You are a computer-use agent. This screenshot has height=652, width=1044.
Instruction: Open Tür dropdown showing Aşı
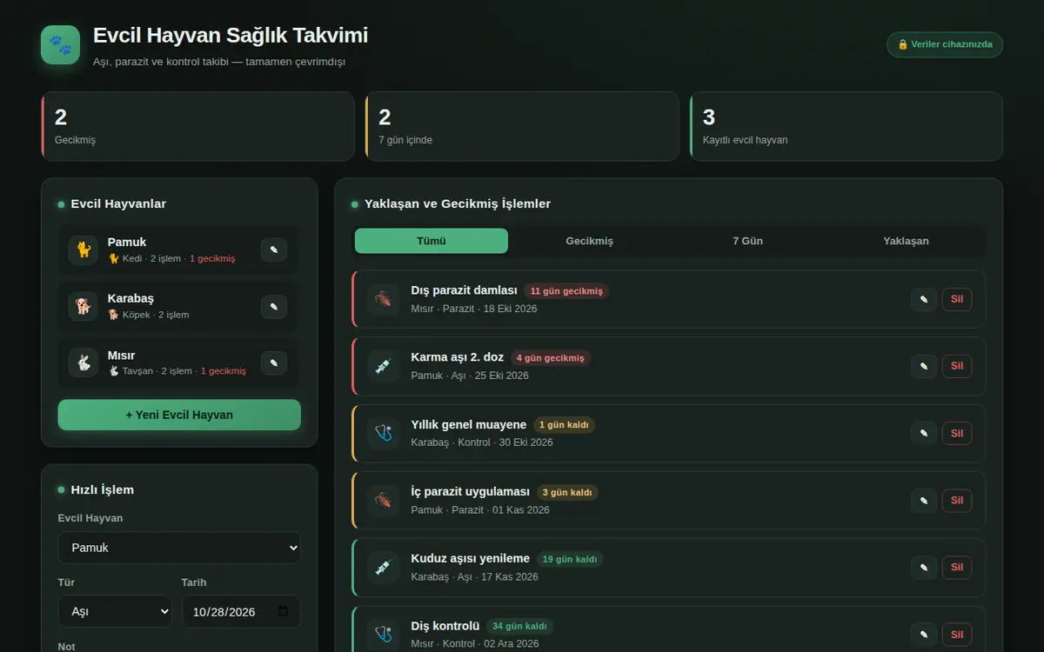click(115, 612)
